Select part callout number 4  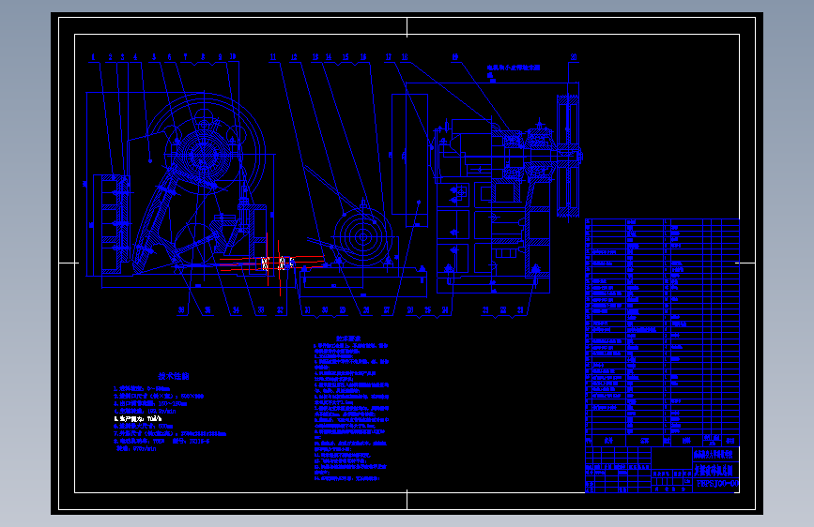(135, 57)
